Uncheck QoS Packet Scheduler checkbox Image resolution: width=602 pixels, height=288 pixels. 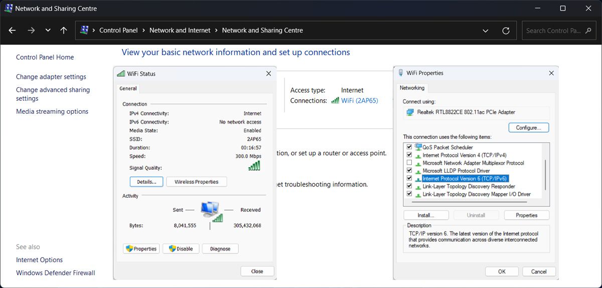tap(409, 147)
